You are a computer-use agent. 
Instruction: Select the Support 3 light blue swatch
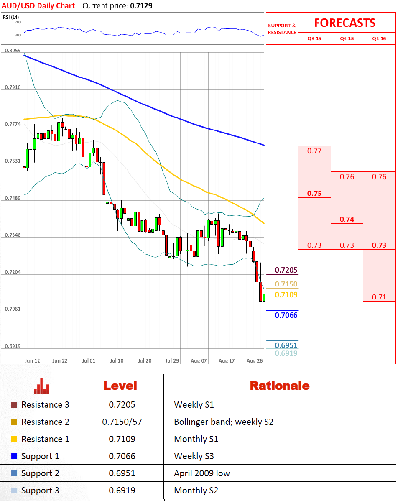[x=14, y=491]
